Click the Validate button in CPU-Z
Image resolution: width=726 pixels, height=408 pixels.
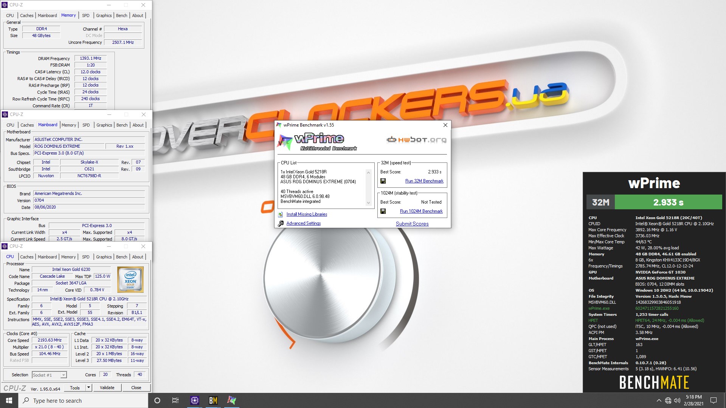(x=107, y=388)
